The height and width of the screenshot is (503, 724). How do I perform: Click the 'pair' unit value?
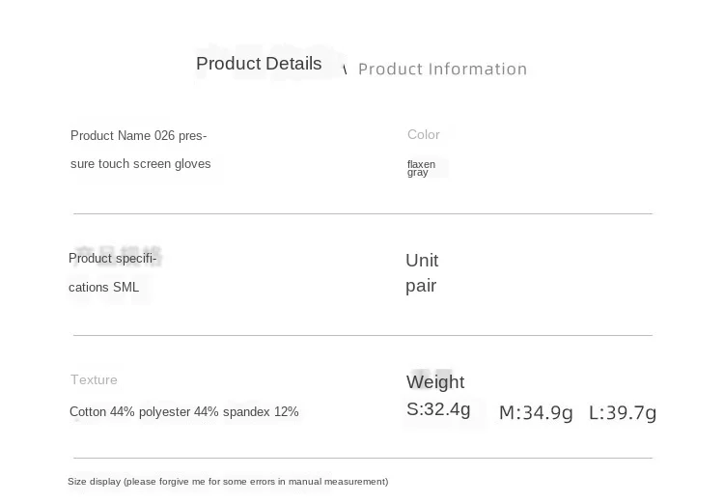(x=421, y=286)
